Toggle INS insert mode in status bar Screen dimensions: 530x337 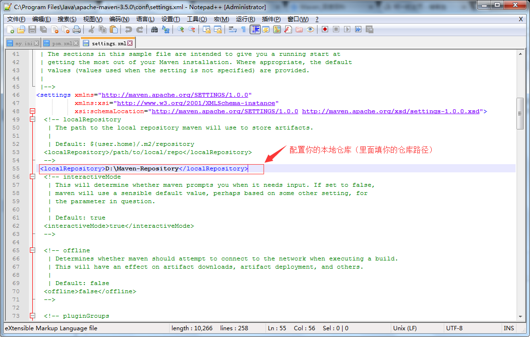click(509, 328)
